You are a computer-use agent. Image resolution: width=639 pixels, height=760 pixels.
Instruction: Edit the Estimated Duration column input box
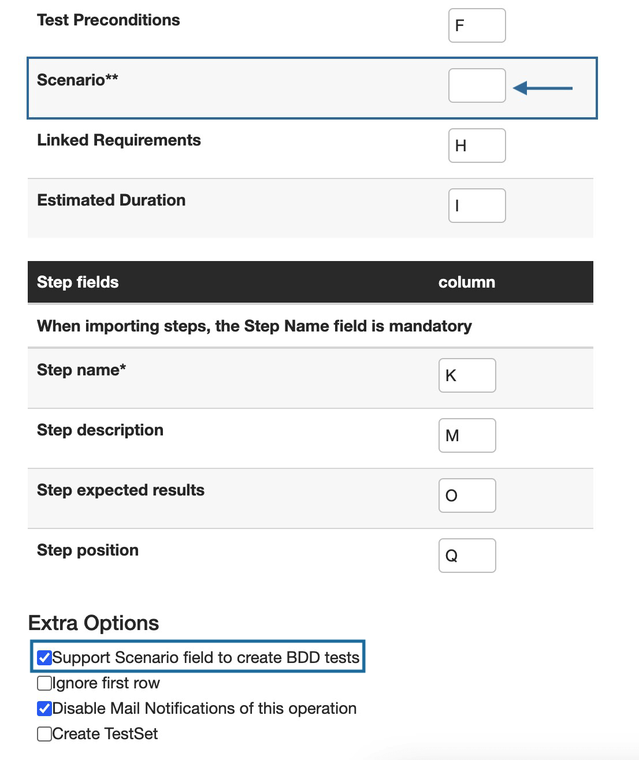coord(477,206)
